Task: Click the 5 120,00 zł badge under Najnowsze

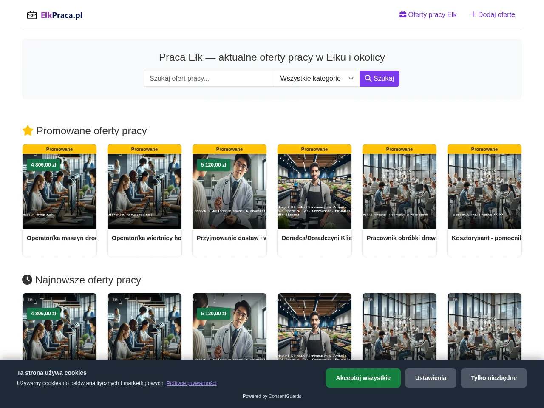Action: (x=214, y=314)
